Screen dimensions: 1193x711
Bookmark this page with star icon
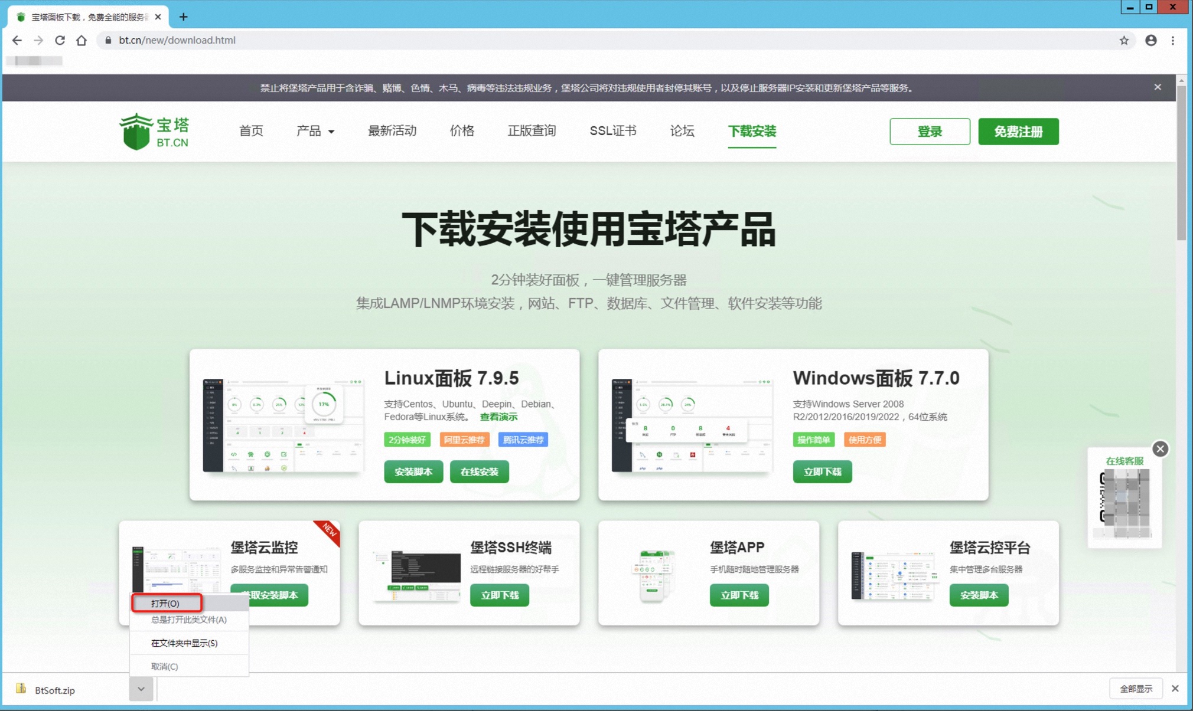point(1124,40)
